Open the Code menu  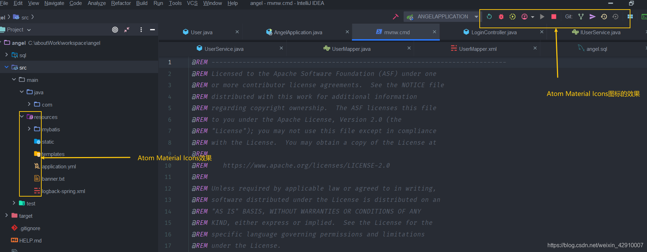76,3
